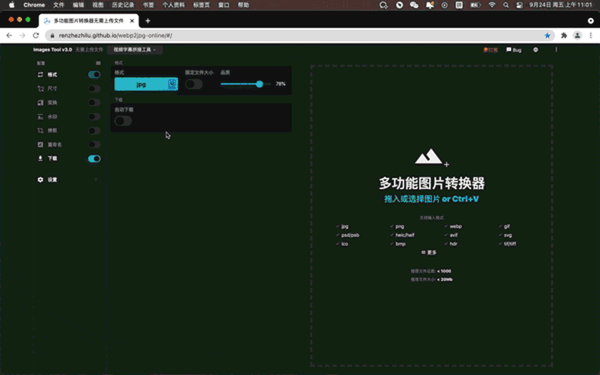Image resolution: width=600 pixels, height=375 pixels.
Task: Enable the 尺寸 size toggle
Action: point(94,89)
